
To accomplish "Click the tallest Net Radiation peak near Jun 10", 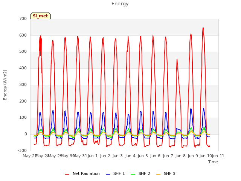I will coord(203,28).
